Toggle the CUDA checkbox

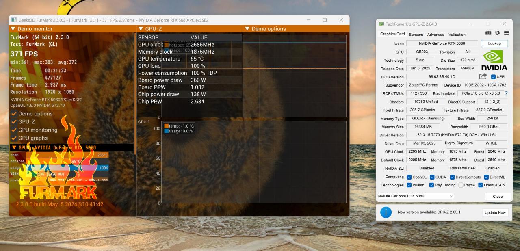[x=432, y=177]
